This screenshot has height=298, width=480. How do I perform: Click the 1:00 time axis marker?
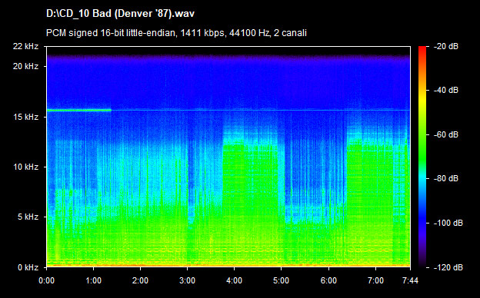[x=93, y=280]
